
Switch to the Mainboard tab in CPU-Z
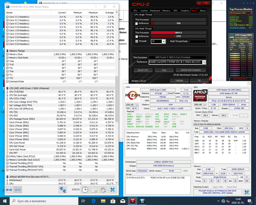pyautogui.click(x=155, y=11)
